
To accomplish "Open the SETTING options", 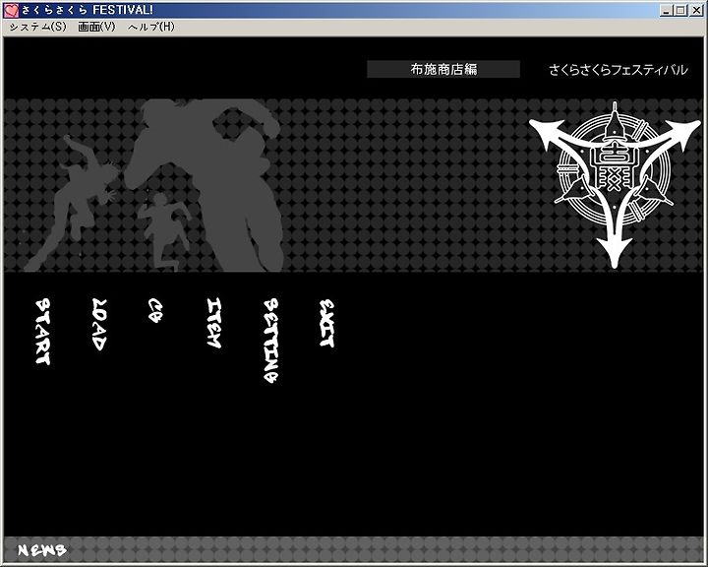I will click(270, 341).
